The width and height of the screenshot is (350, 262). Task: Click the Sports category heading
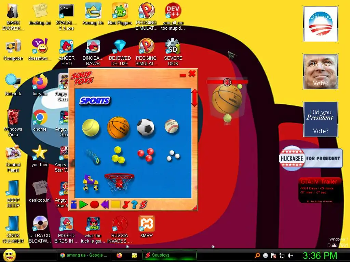click(x=95, y=101)
